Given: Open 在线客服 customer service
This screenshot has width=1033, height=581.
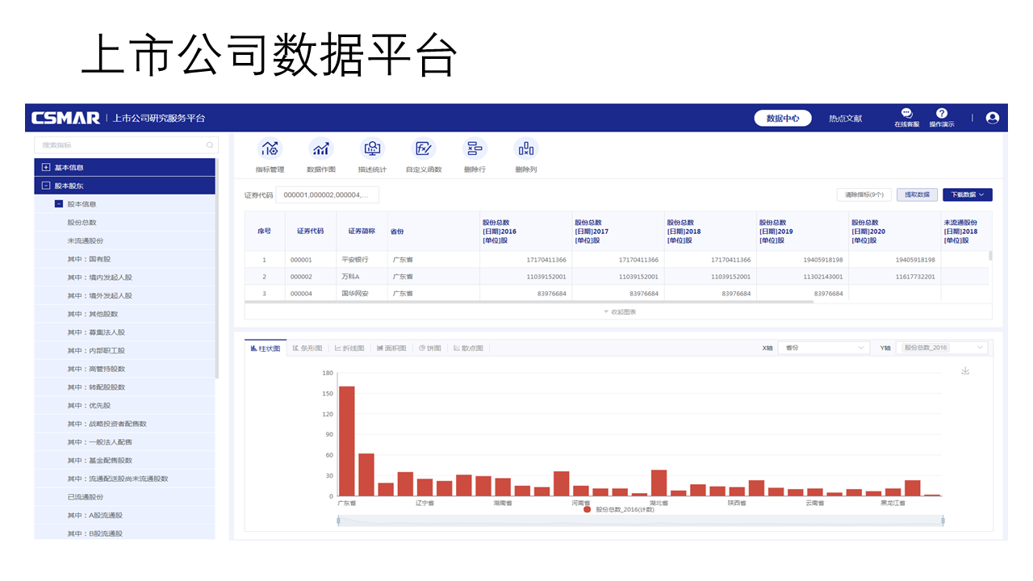Looking at the screenshot, I should tap(905, 117).
